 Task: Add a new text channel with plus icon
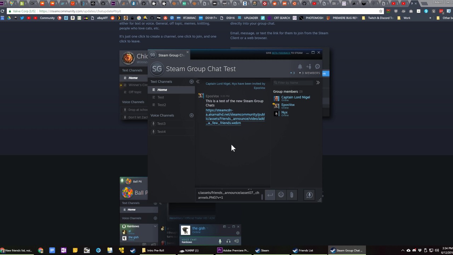click(x=191, y=81)
